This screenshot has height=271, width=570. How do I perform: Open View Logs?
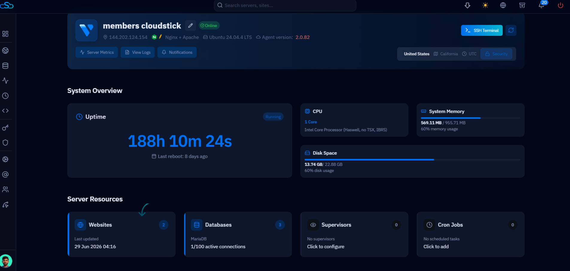138,52
